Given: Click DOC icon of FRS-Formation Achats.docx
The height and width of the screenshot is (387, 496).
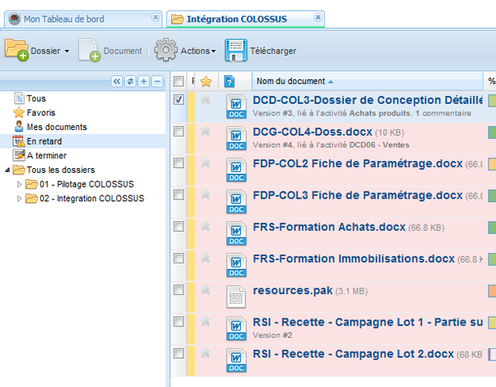Looking at the screenshot, I should pos(237,233).
